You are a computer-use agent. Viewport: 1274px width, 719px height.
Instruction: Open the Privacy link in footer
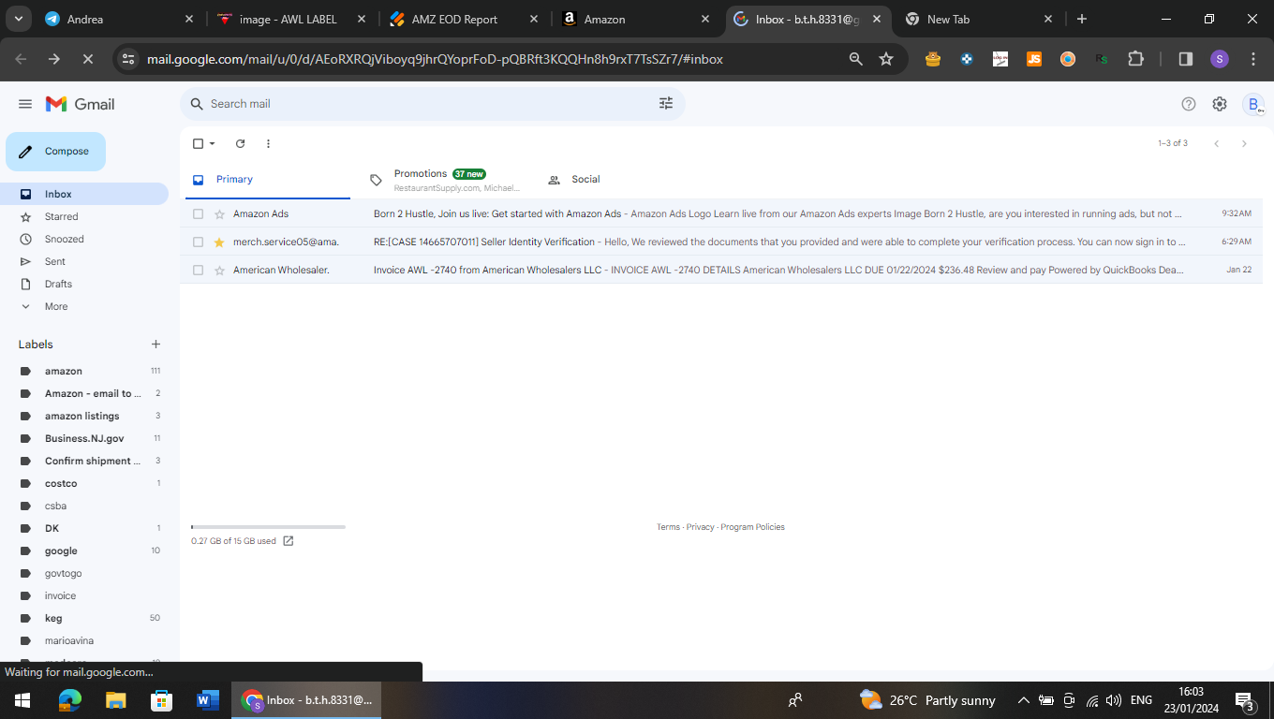pyautogui.click(x=700, y=527)
